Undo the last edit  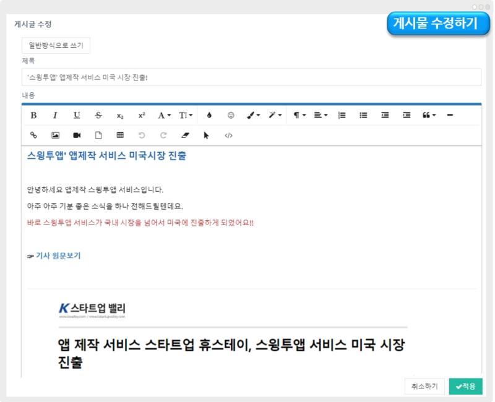[x=142, y=135]
